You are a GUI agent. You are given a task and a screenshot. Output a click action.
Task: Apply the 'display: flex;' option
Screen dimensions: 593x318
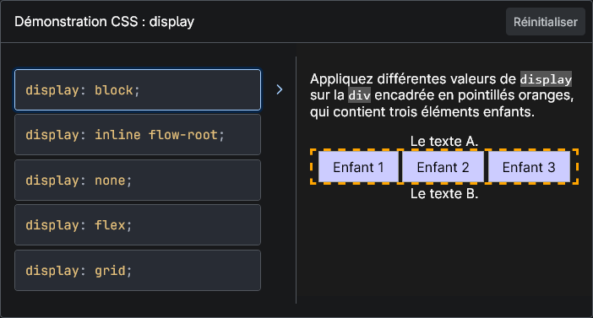(138, 225)
